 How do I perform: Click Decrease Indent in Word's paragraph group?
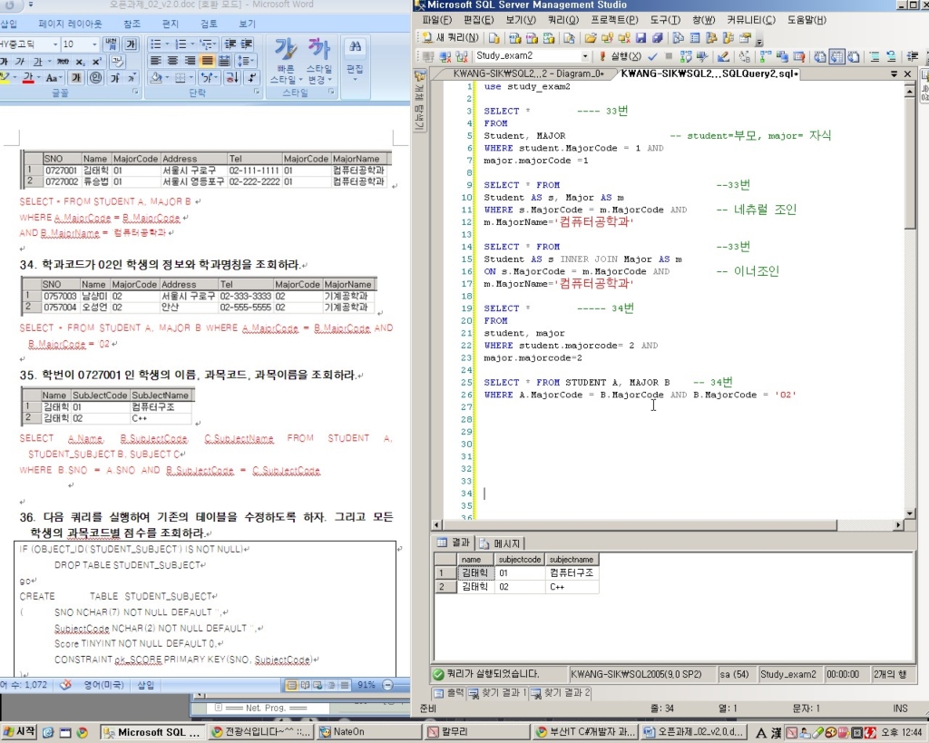click(x=230, y=44)
